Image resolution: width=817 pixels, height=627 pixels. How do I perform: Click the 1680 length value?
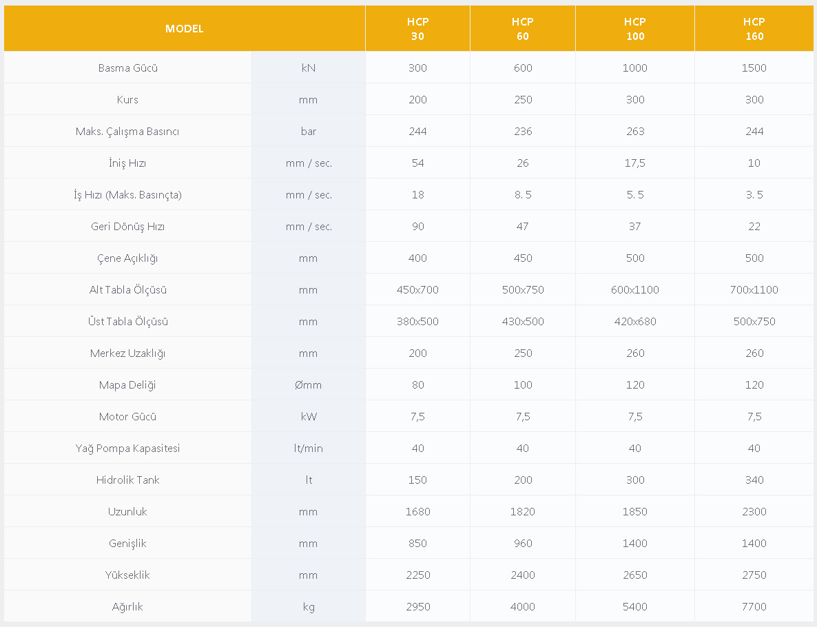[418, 512]
